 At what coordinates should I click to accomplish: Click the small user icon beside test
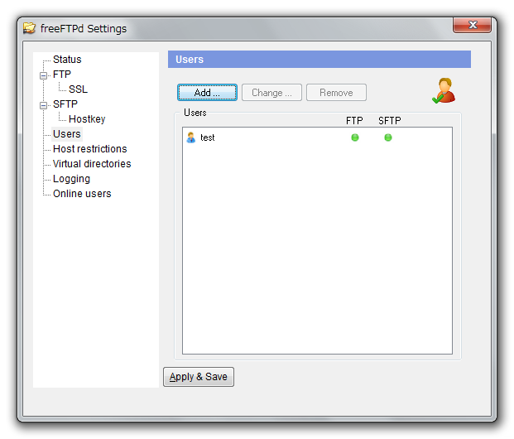coord(190,137)
